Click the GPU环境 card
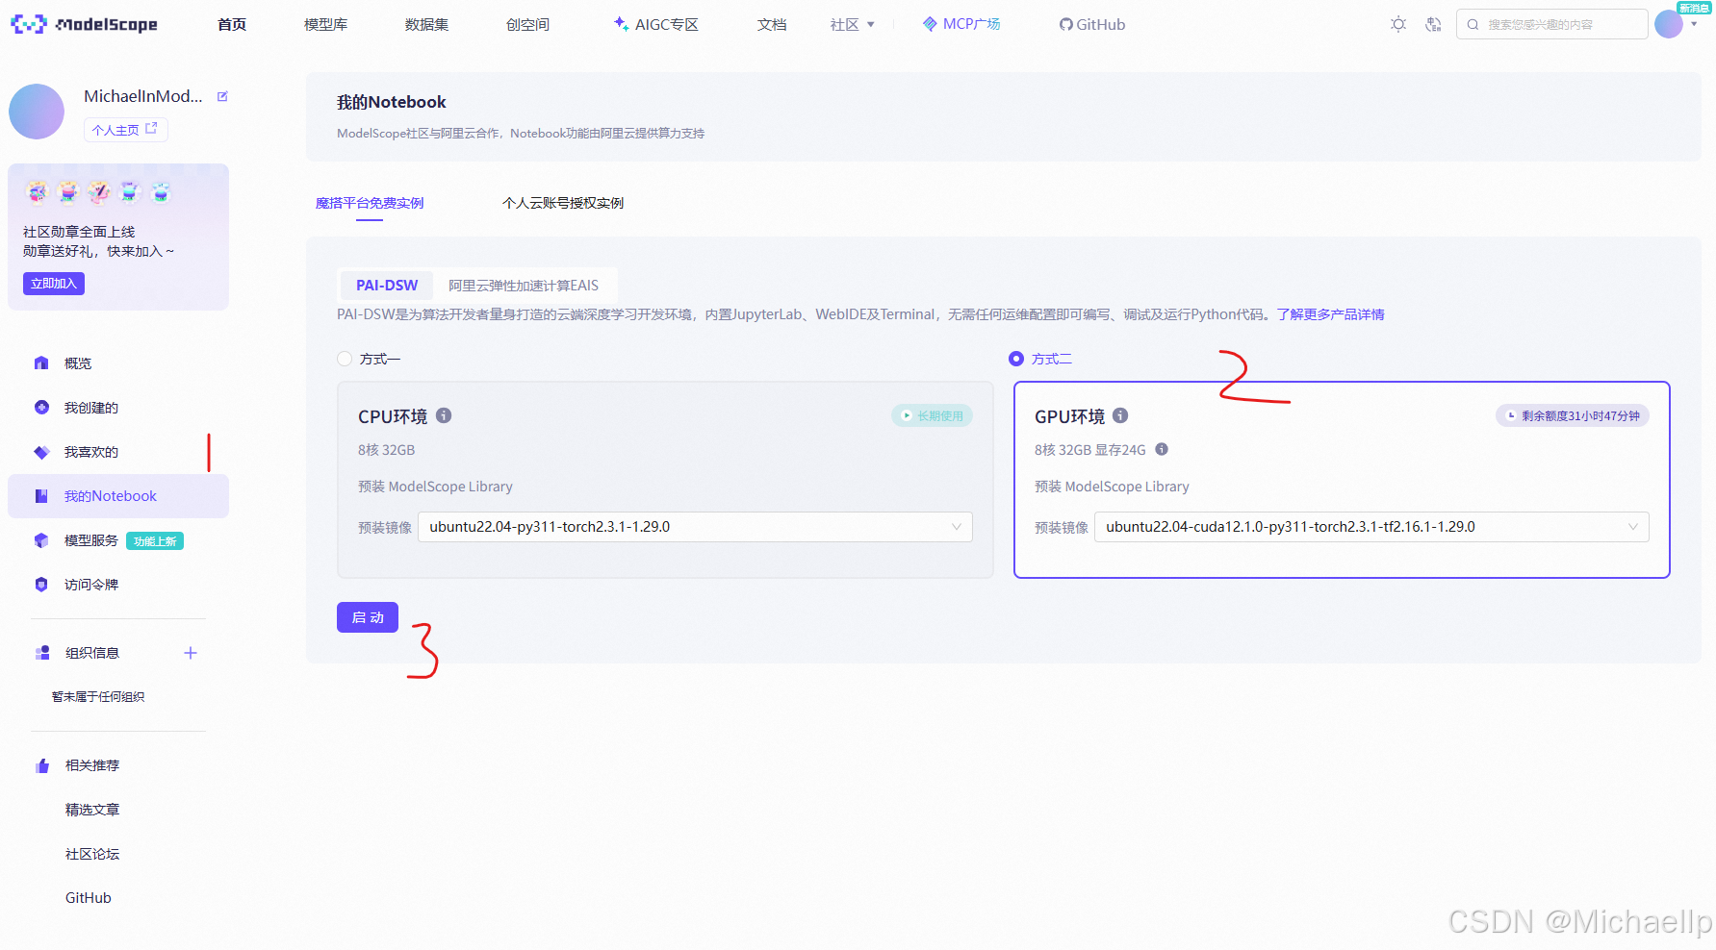 click(x=1342, y=480)
